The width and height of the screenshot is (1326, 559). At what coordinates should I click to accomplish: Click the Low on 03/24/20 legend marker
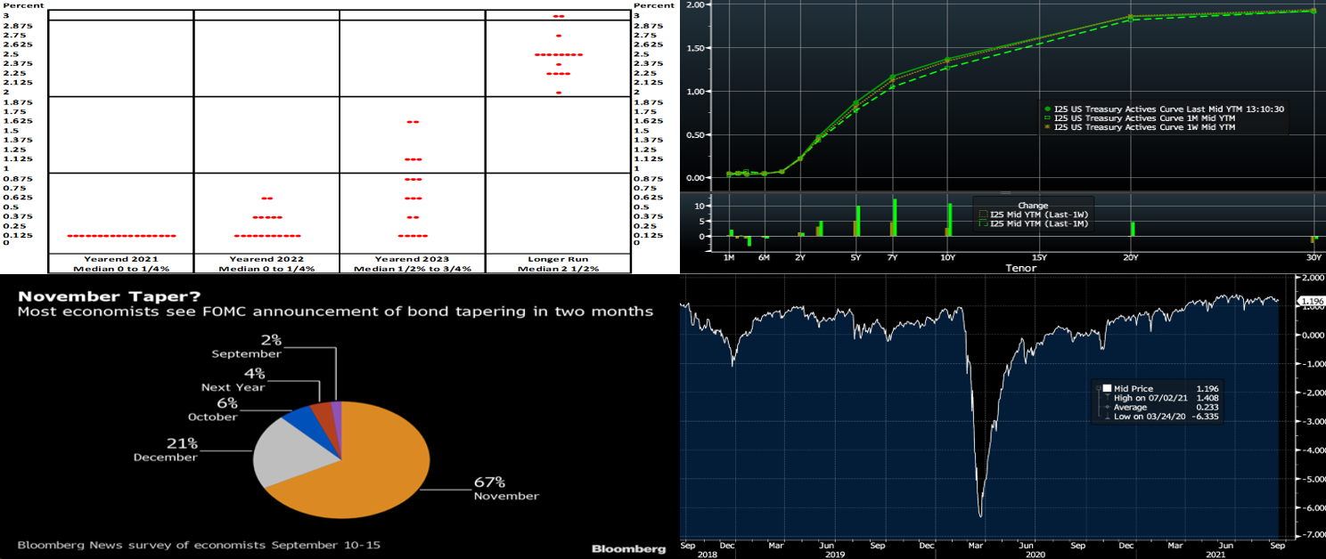point(1107,417)
